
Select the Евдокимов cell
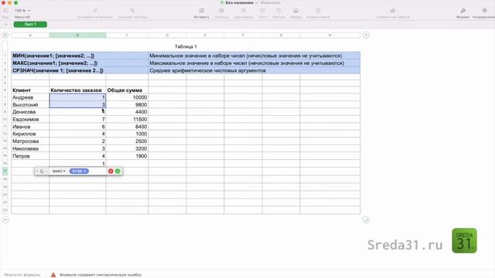(x=30, y=120)
